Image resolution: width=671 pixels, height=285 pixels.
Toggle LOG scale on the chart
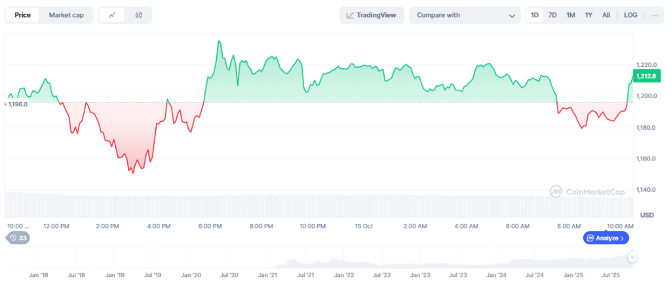click(630, 15)
